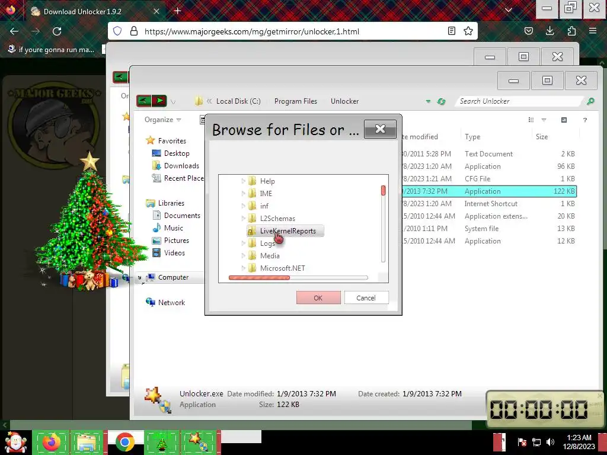Expand the Help folder node

click(243, 181)
